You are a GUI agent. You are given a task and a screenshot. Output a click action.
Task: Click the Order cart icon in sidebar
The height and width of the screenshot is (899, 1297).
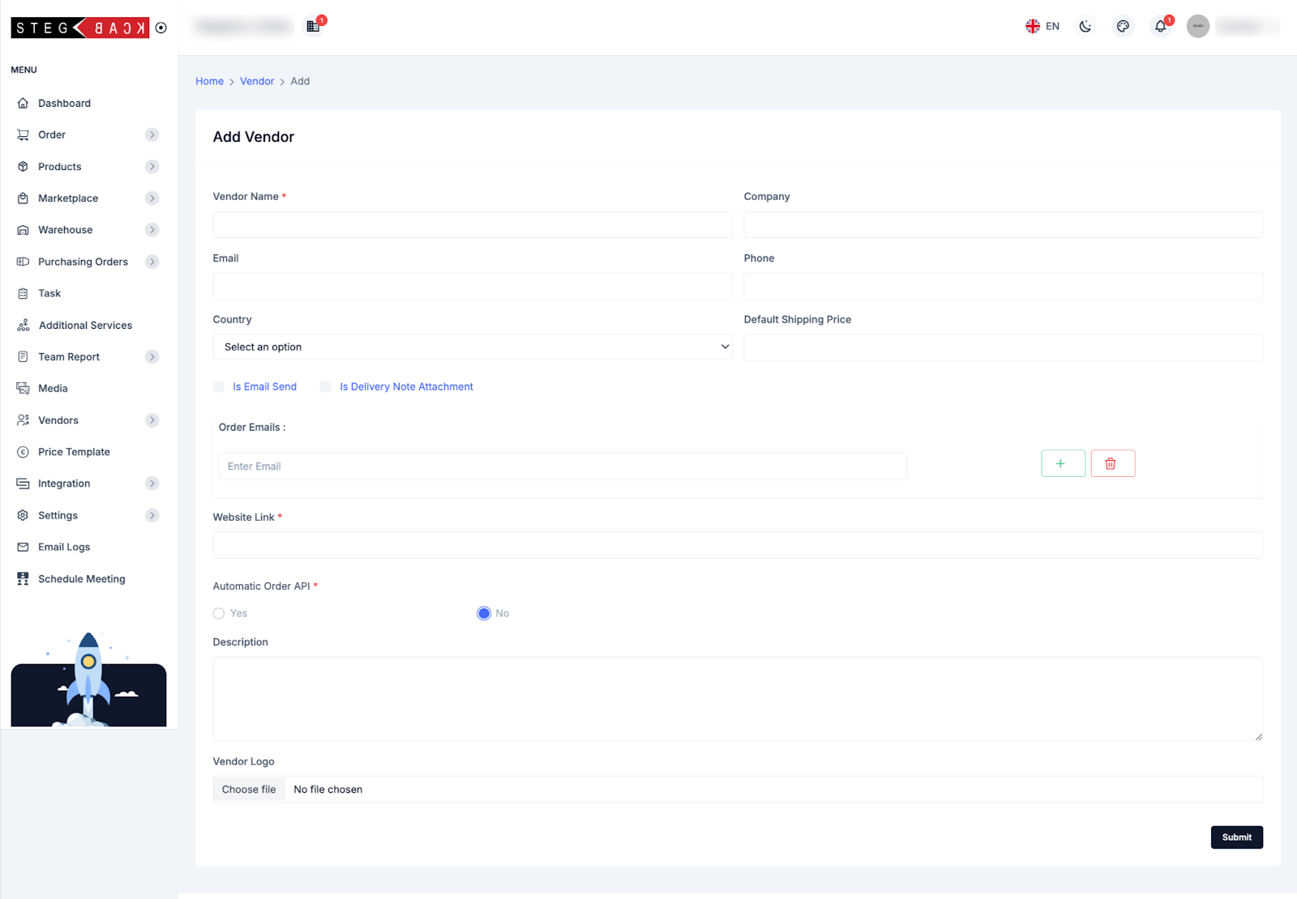click(23, 134)
